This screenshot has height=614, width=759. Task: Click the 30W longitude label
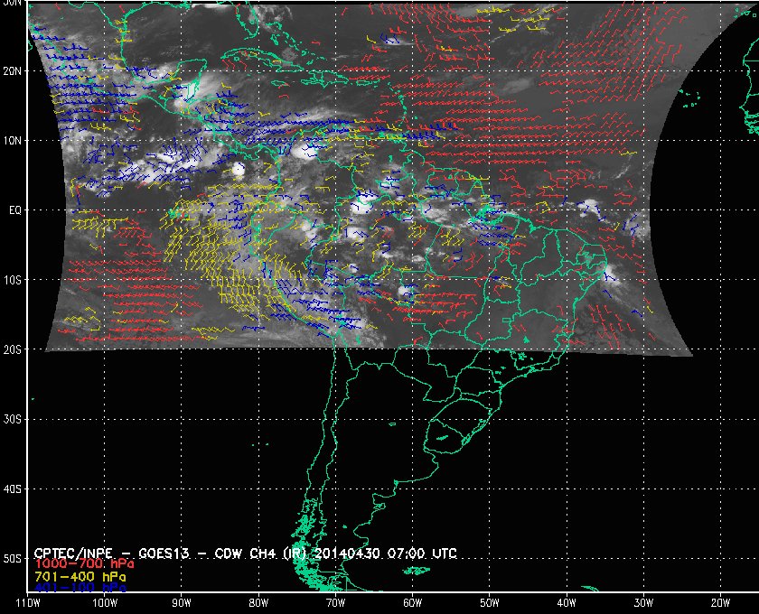point(643,603)
